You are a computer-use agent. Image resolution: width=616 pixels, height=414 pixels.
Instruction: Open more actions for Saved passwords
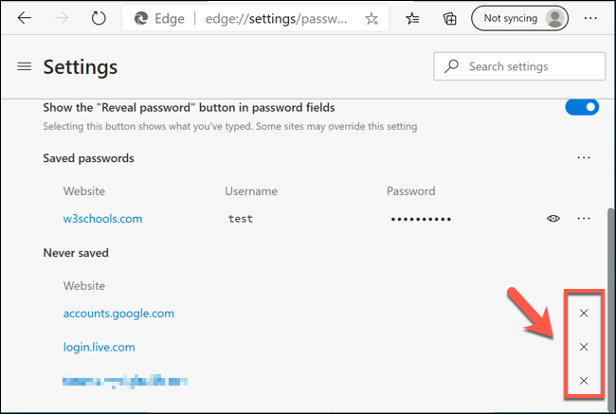pyautogui.click(x=584, y=158)
